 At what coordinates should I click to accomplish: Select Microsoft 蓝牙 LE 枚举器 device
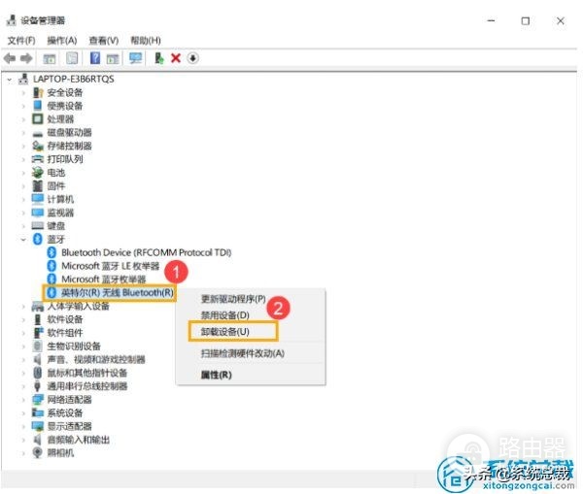[110, 266]
